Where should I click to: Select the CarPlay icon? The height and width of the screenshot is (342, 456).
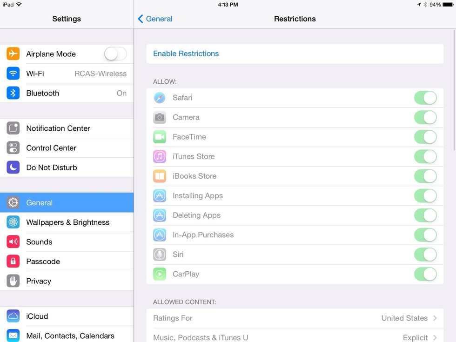[x=160, y=274]
